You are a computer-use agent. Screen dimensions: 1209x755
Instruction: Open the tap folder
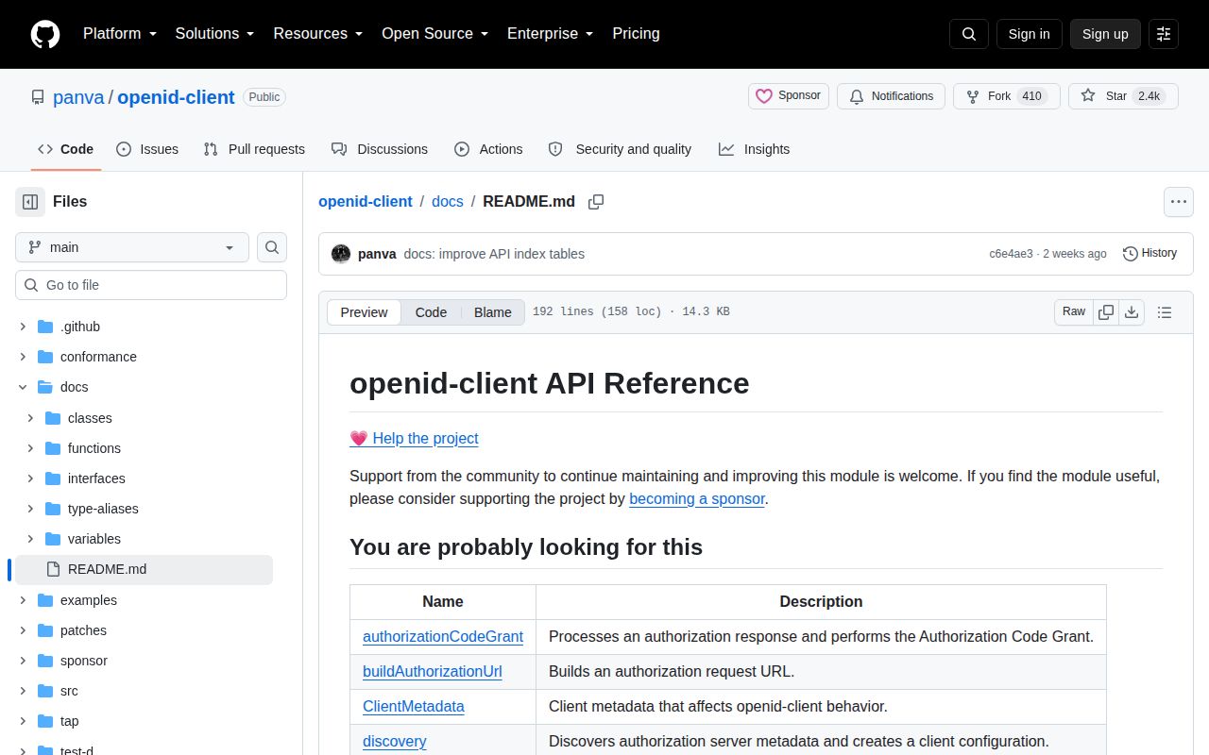70,721
